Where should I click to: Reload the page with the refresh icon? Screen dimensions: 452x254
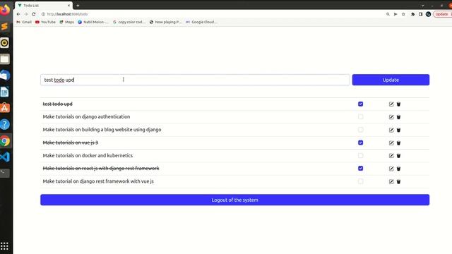tap(34, 14)
